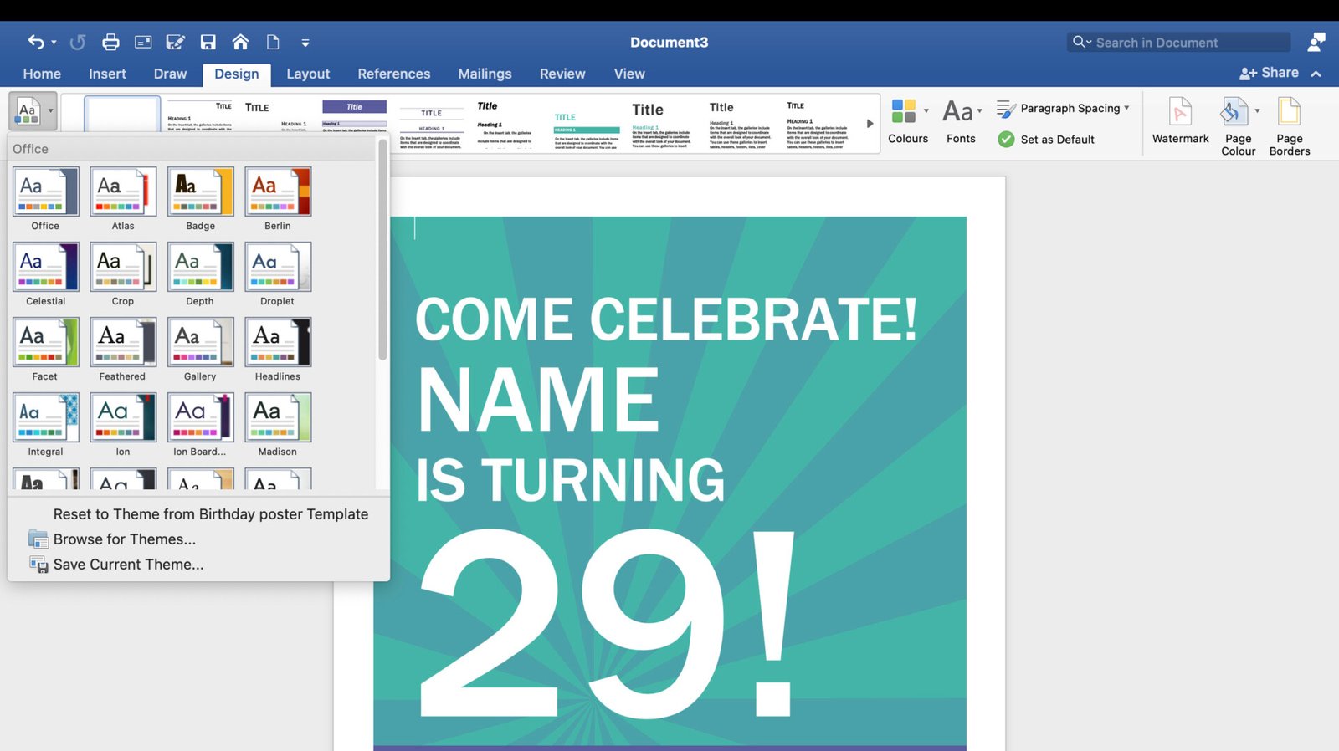Click the themes list scrollbar
Viewport: 1339px width, 751px height.
pyautogui.click(x=382, y=251)
